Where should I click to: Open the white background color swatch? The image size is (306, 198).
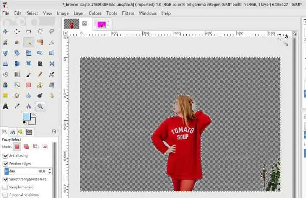click(x=33, y=121)
